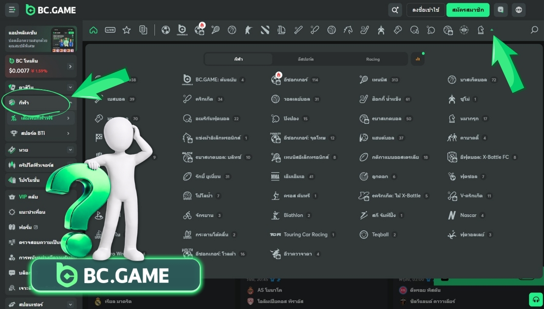Screen dimensions: 544x309
Task: Select the baseball bat icon in the sports bar
Action: coord(298,30)
